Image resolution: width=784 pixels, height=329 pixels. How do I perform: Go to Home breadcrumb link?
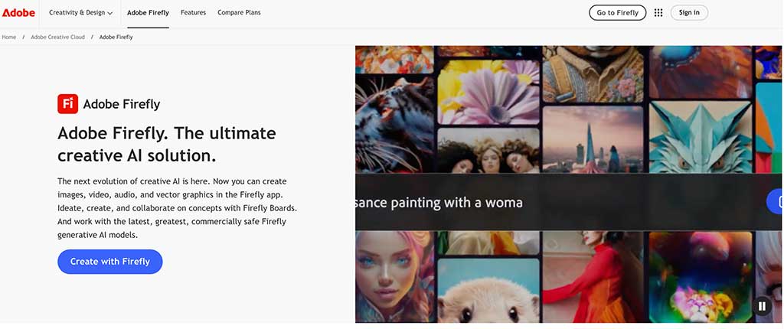pos(9,37)
